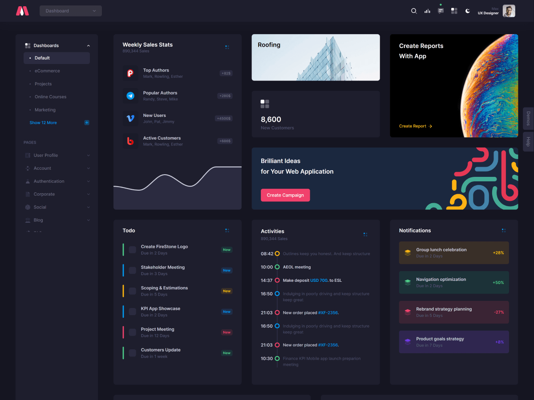Viewport: 534px width, 400px height.
Task: Click the Vimeo icon for New Users
Action: point(130,118)
